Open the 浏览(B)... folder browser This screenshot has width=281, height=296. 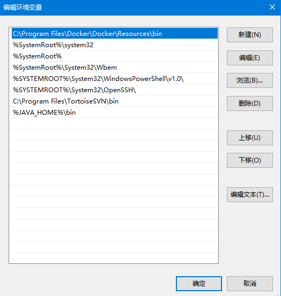pos(250,80)
